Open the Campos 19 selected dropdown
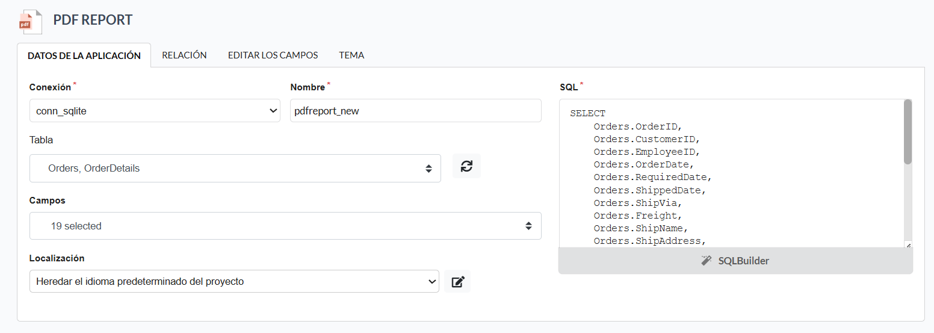The height and width of the screenshot is (333, 934). pos(285,226)
